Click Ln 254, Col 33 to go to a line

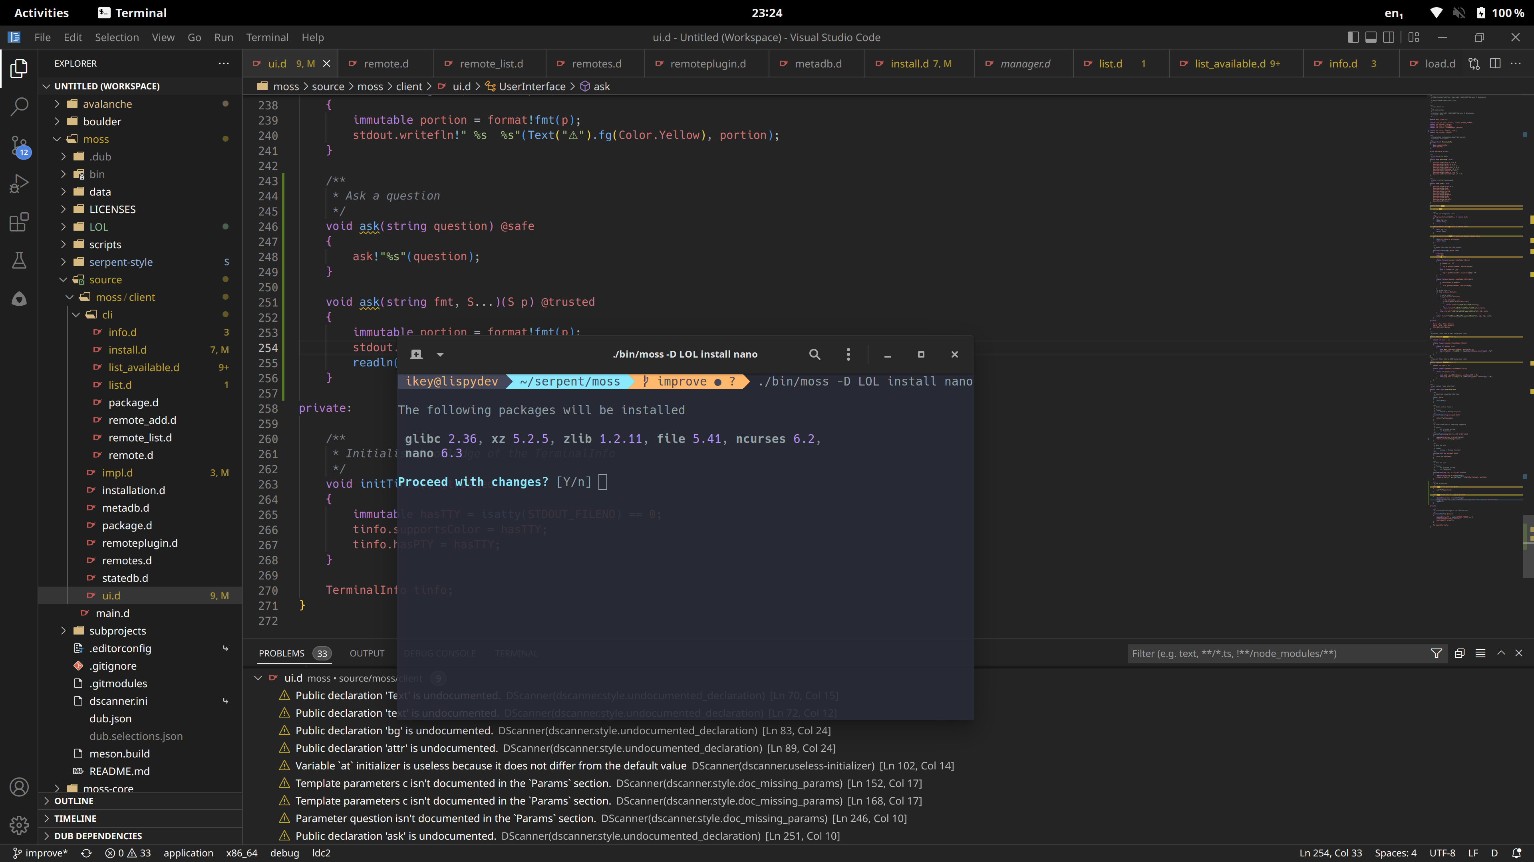1332,852
